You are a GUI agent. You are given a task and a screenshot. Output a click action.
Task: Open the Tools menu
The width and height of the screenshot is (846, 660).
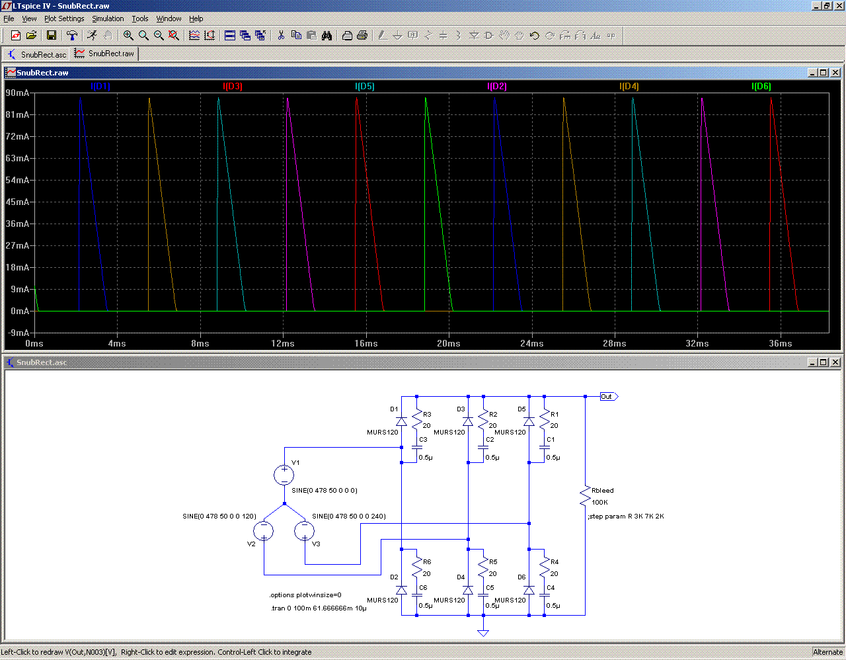click(139, 19)
